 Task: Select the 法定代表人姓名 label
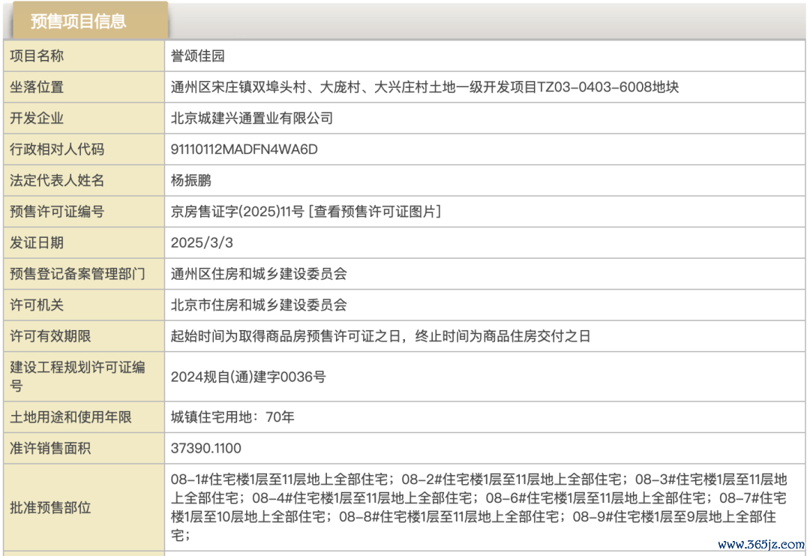(57, 180)
